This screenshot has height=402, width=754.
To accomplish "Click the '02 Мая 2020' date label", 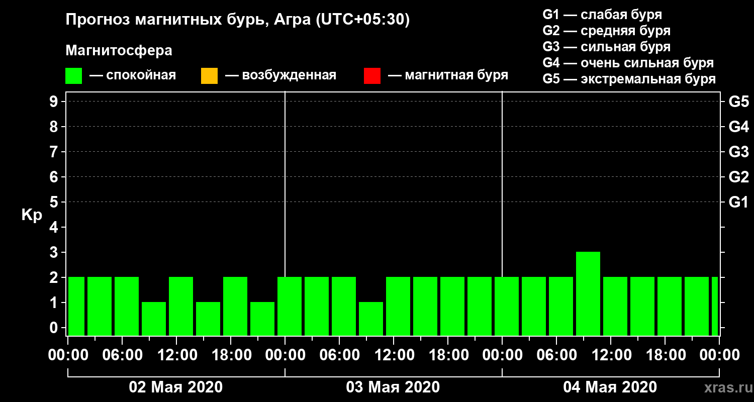I will point(176,387).
